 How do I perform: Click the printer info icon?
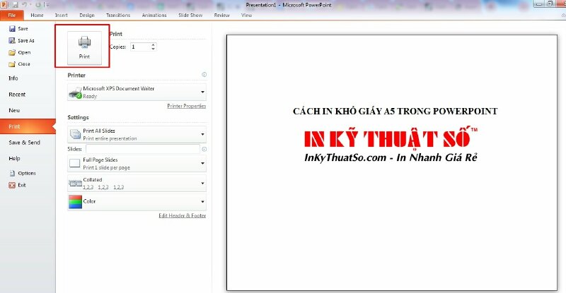pos(204,74)
